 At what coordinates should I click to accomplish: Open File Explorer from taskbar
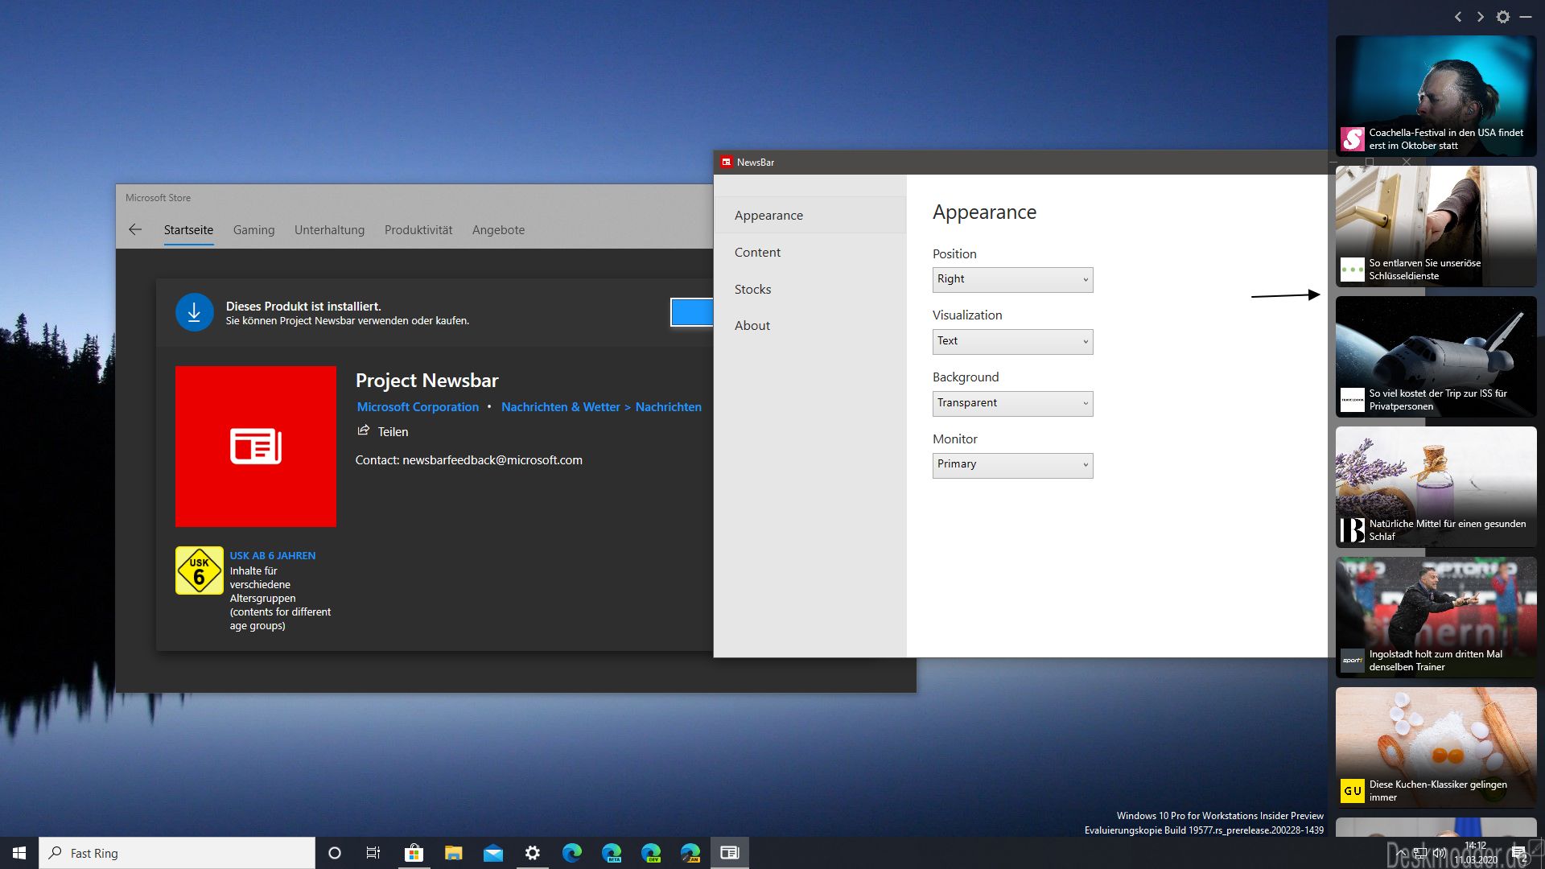tap(453, 853)
